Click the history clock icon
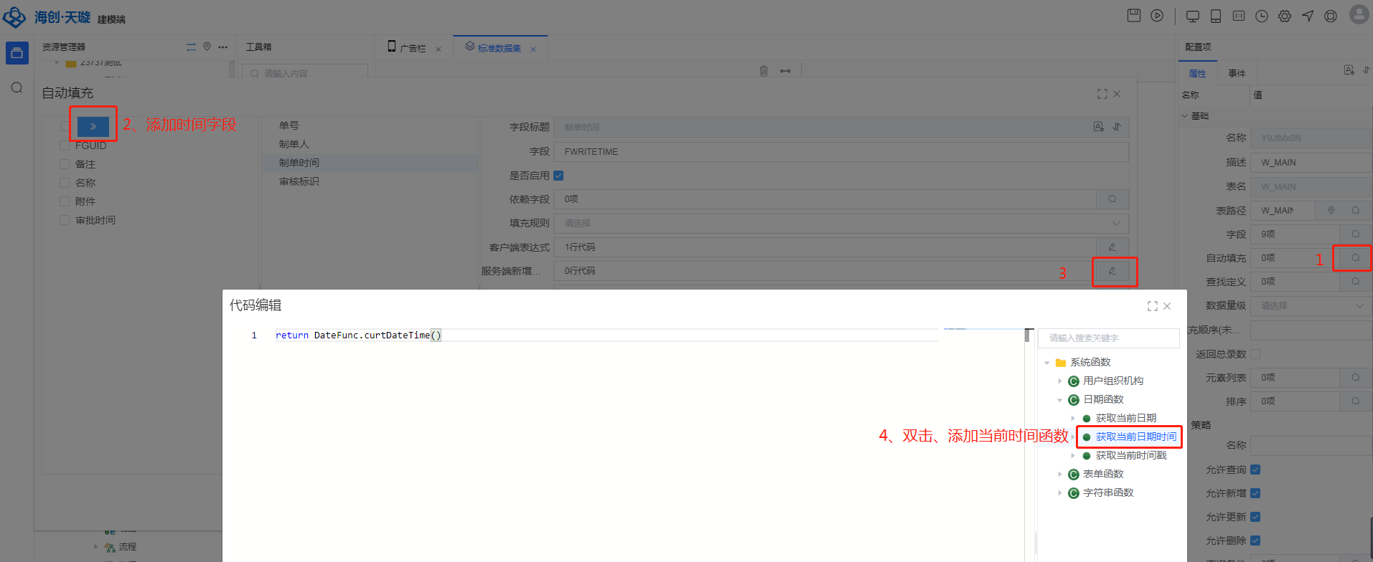The width and height of the screenshot is (1373, 562). pyautogui.click(x=1262, y=16)
